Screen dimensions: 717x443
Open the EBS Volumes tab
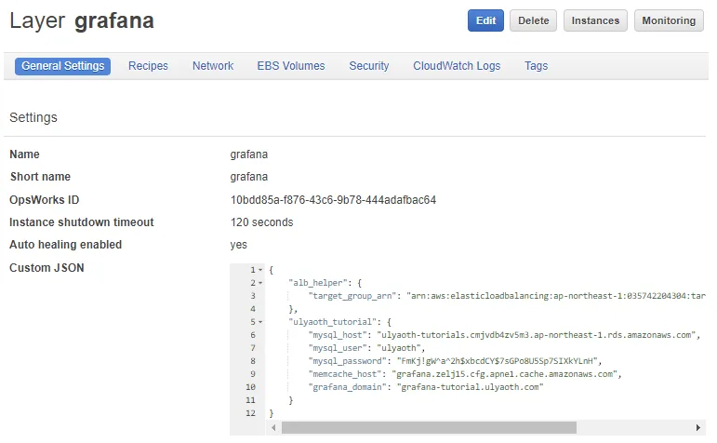(291, 66)
